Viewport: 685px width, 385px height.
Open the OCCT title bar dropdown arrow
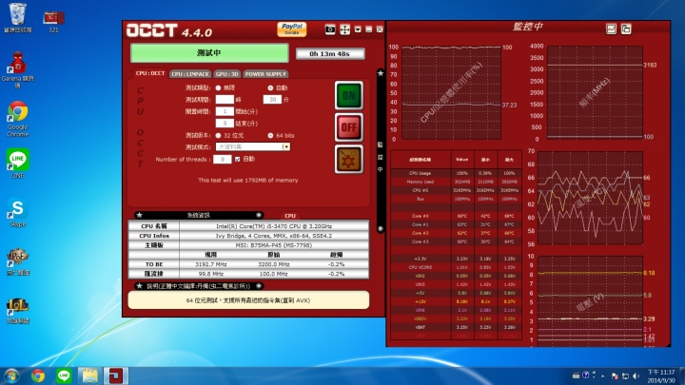[358, 29]
